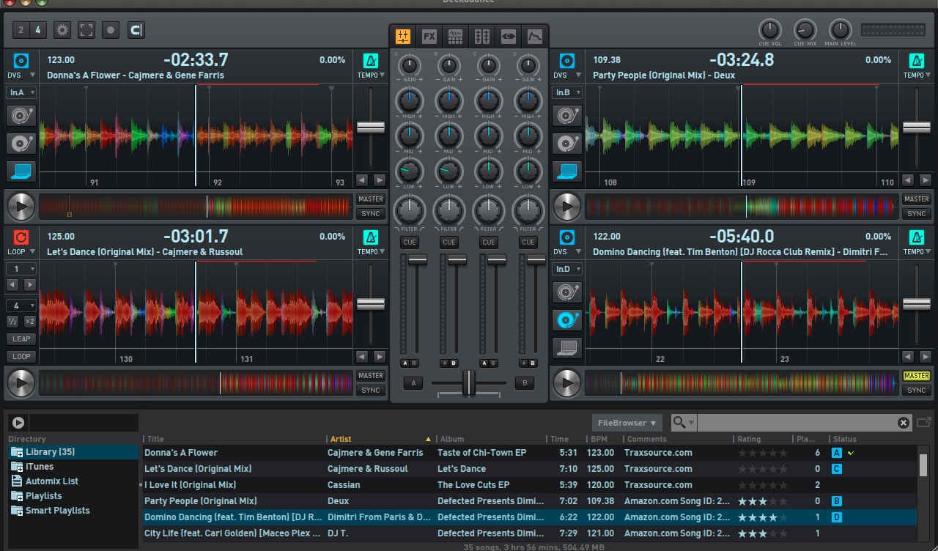Open the settings gear in top toolbar

click(62, 30)
